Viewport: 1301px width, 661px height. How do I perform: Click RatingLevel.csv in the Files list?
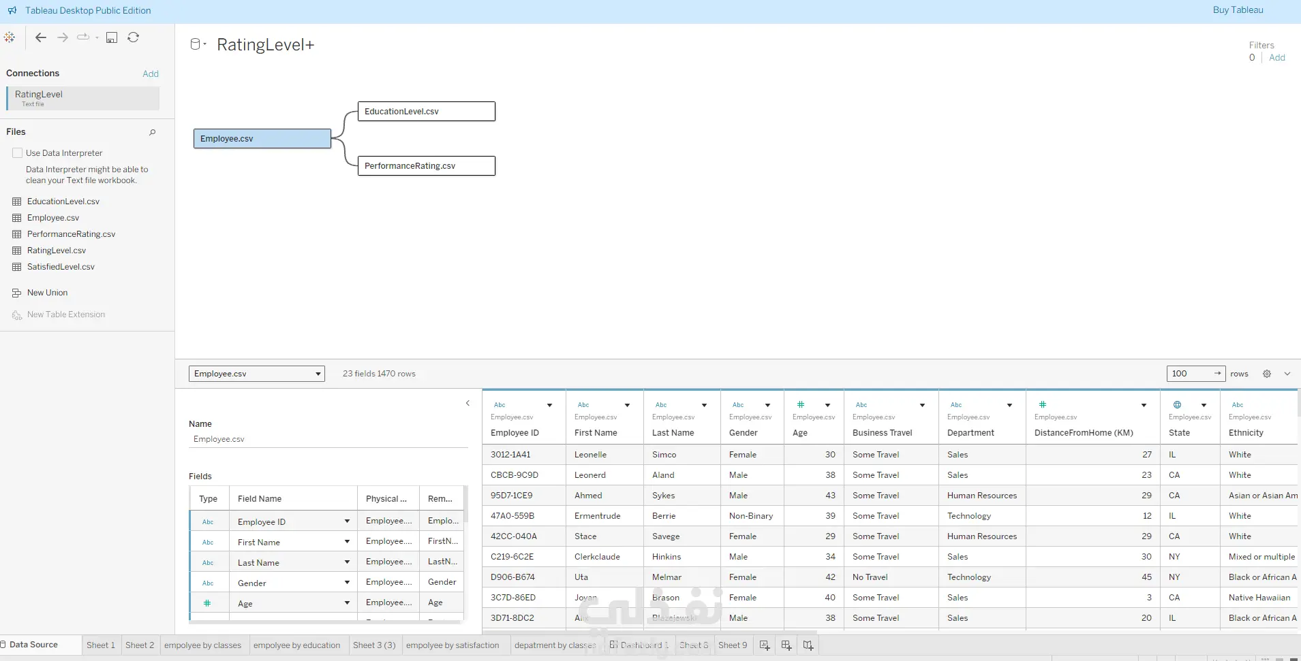(57, 251)
